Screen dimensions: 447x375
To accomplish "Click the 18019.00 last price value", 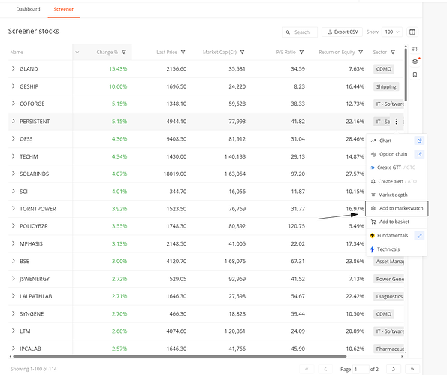I will point(175,174).
